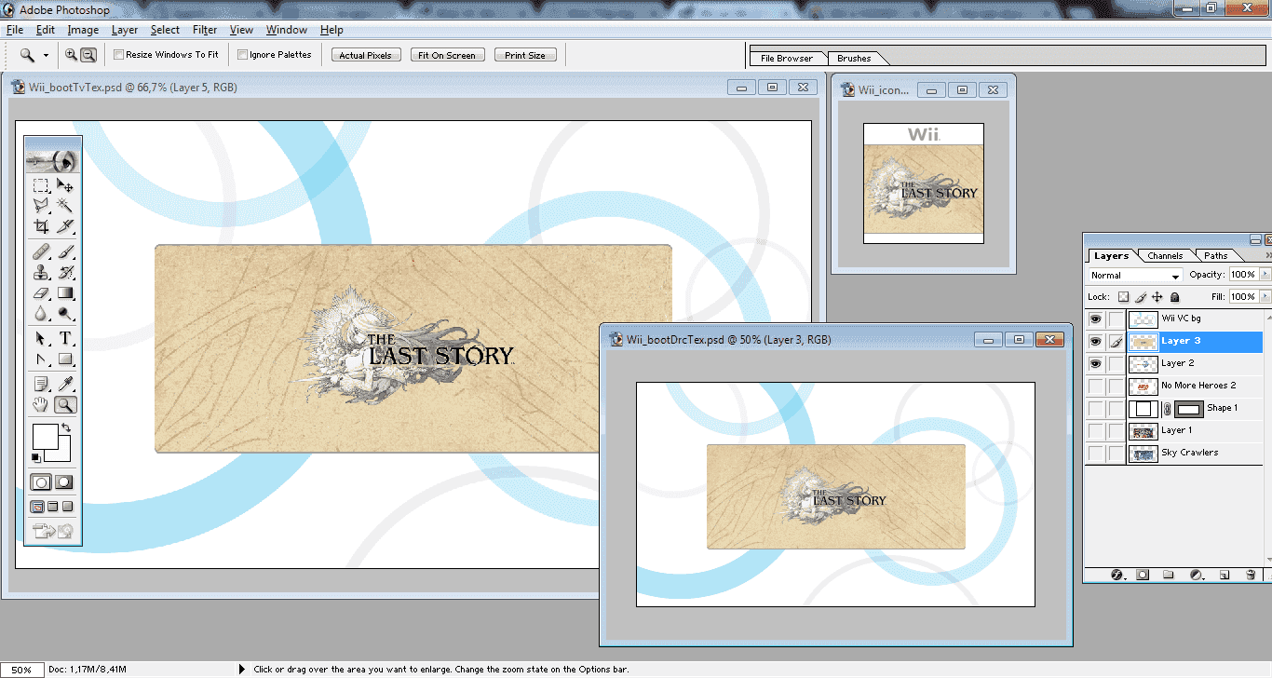Select the Eyedropper tool

pos(65,384)
